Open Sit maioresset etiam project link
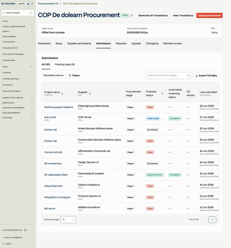 56,175
